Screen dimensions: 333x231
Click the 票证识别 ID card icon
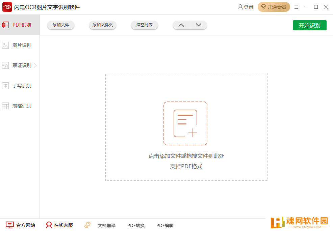click(x=5, y=65)
